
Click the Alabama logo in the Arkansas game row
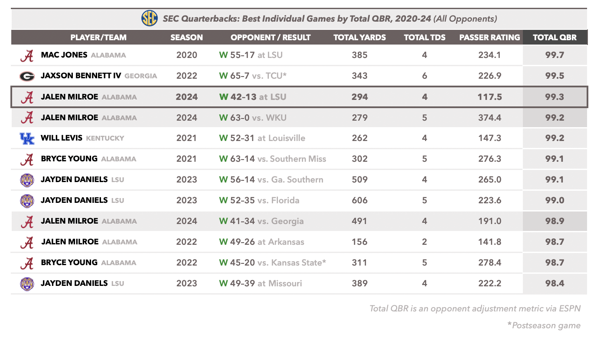(x=27, y=242)
